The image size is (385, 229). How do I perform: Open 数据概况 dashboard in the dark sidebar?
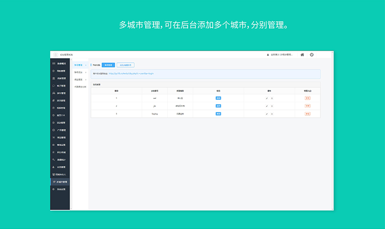(60, 64)
